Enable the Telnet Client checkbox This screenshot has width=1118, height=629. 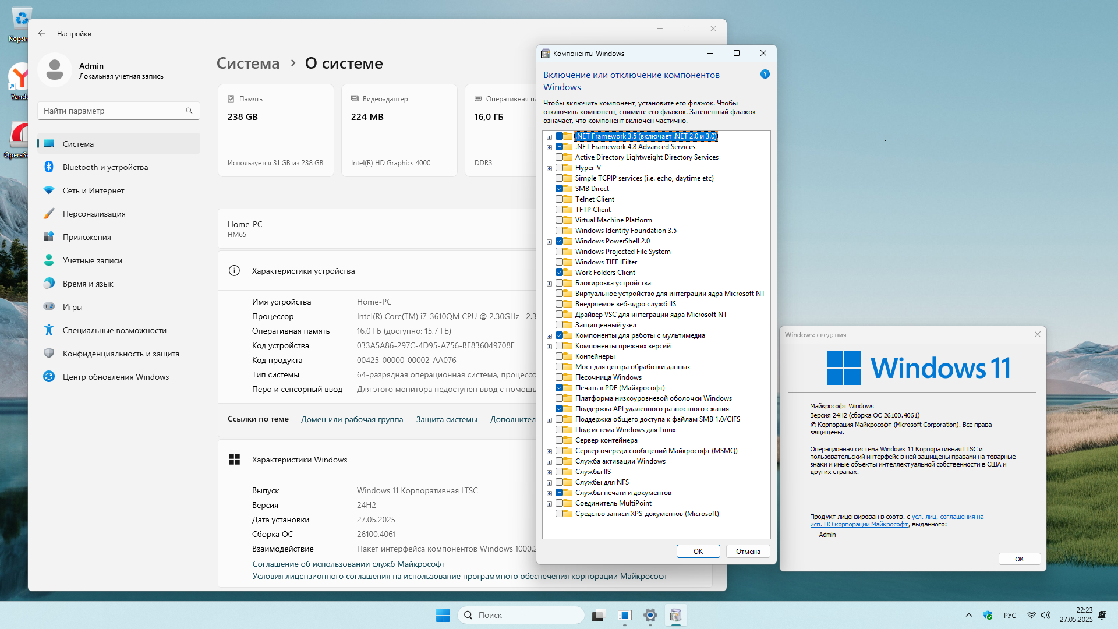(x=559, y=199)
